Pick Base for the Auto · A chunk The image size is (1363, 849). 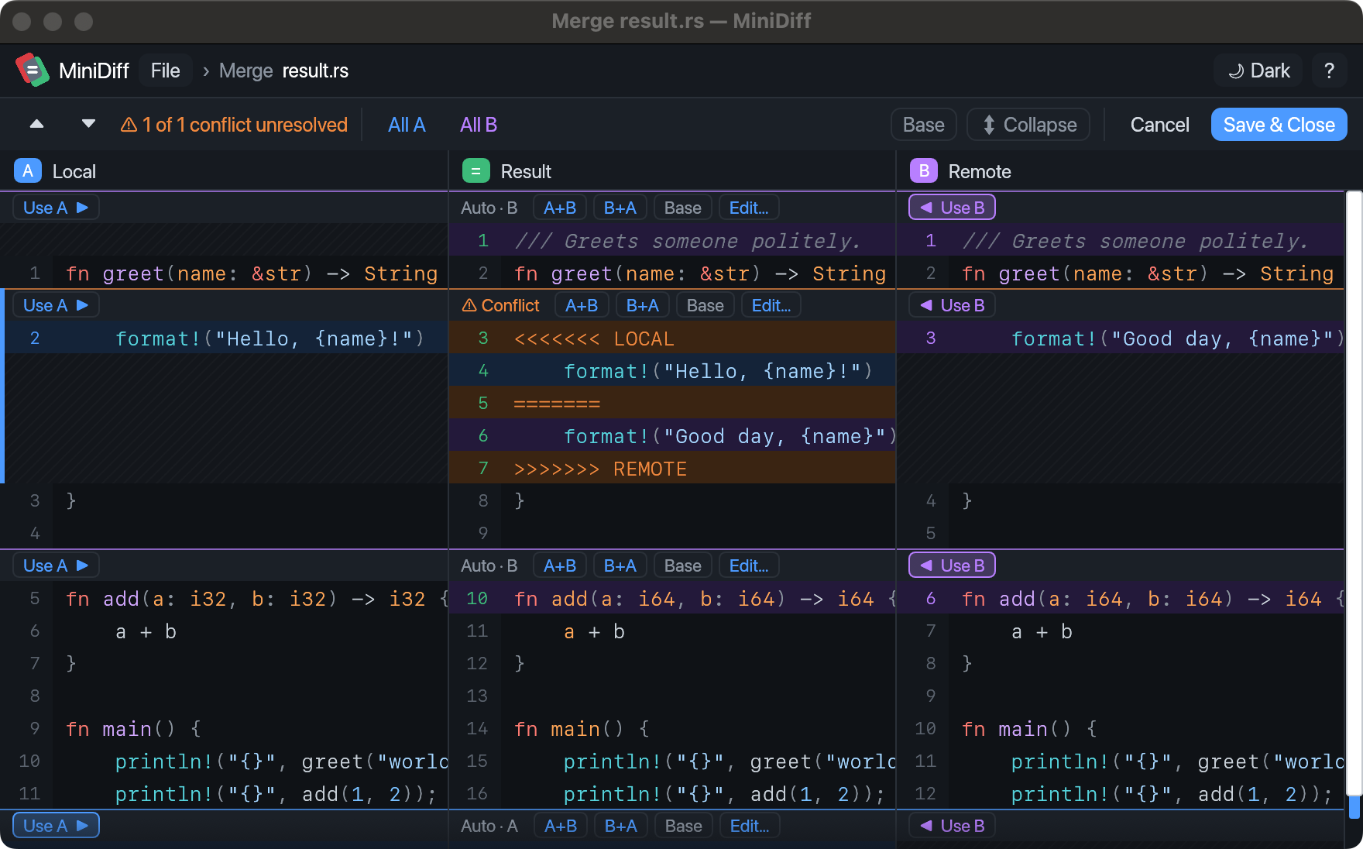(x=684, y=826)
